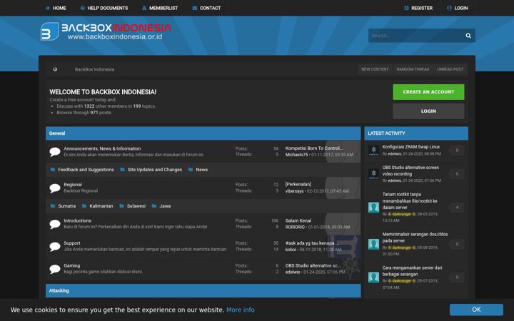Image resolution: width=514 pixels, height=321 pixels.
Task: Open last post Kompetisi Born To Control
Action: click(314, 148)
